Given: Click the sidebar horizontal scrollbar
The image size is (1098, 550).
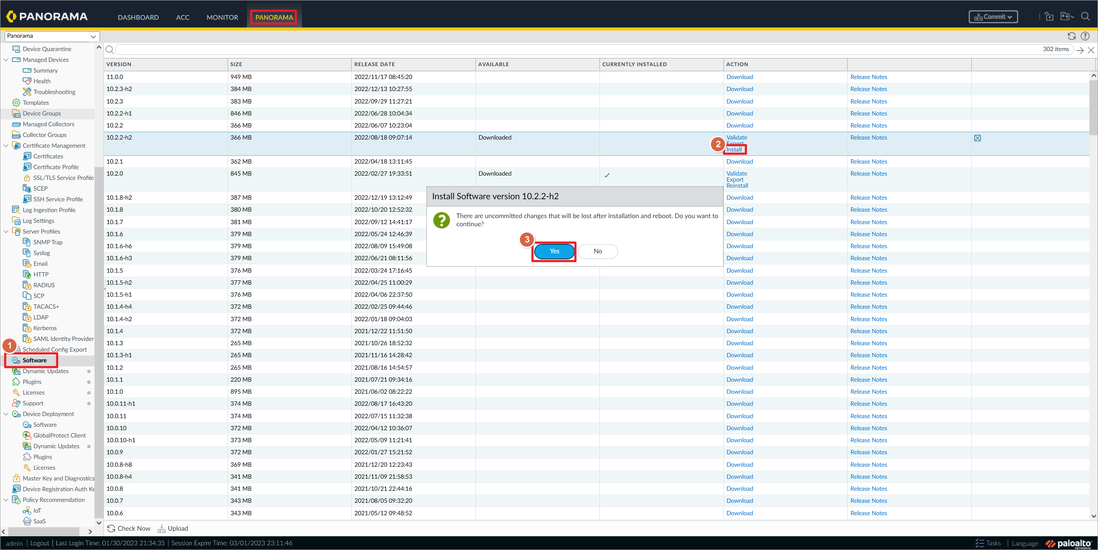Looking at the screenshot, I should click(43, 531).
